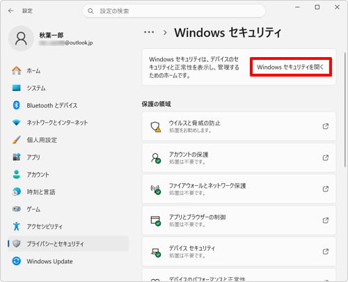348x282 pixels.
Task: Open アカウント settings page
Action: click(x=68, y=175)
